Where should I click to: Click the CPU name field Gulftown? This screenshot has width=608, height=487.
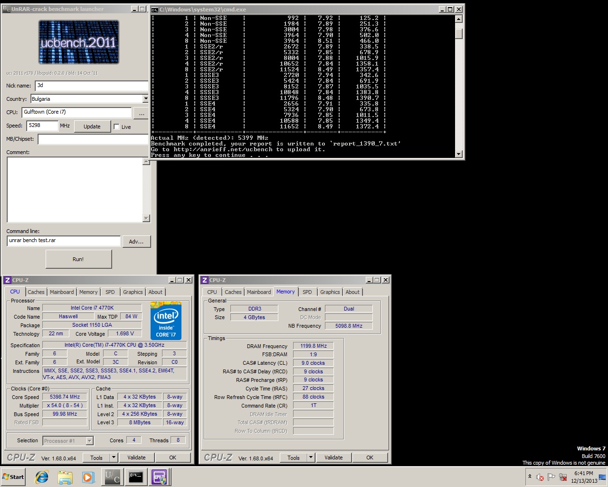76,112
